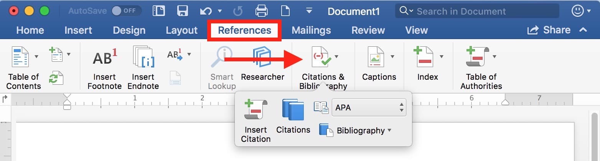Switch to the Home tab
The height and width of the screenshot is (161, 600).
point(30,30)
